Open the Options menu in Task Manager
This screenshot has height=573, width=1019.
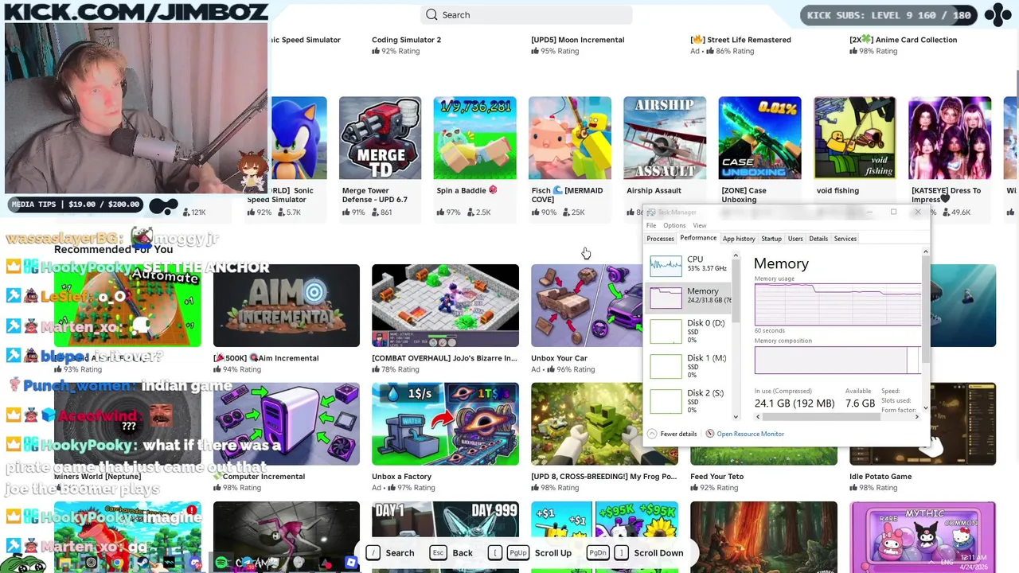click(674, 225)
